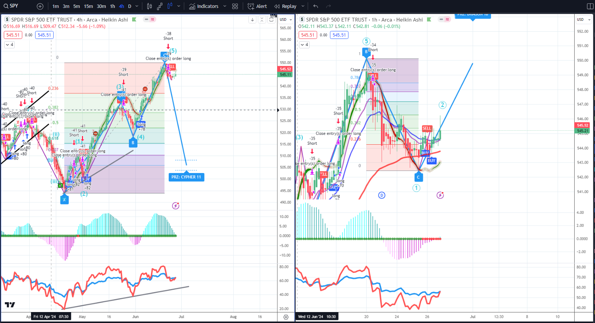The width and height of the screenshot is (595, 323).
Task: Create a new Alert
Action: coord(257,6)
